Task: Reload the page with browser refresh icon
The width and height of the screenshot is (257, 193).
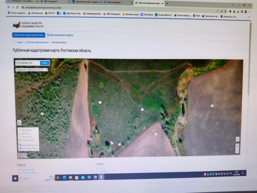Action: pos(17,7)
